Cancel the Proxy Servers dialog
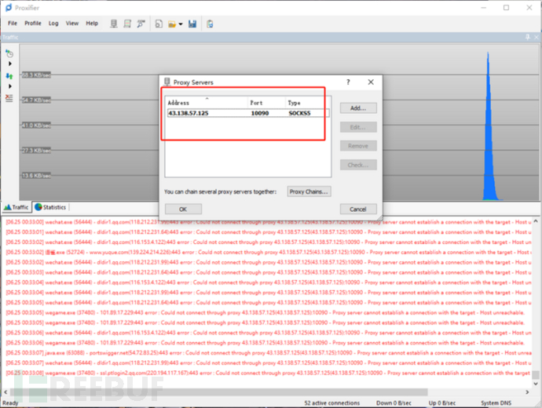This screenshot has height=408, width=542. tap(358, 209)
